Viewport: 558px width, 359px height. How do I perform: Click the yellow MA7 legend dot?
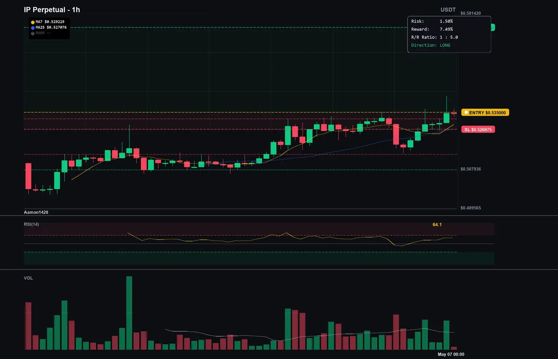(x=33, y=22)
